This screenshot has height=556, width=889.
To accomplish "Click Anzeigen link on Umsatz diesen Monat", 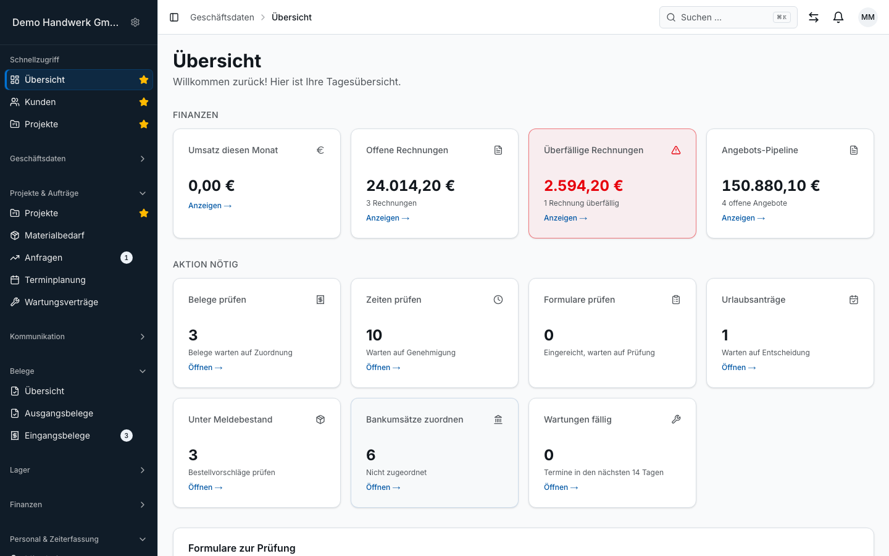I will pyautogui.click(x=210, y=206).
